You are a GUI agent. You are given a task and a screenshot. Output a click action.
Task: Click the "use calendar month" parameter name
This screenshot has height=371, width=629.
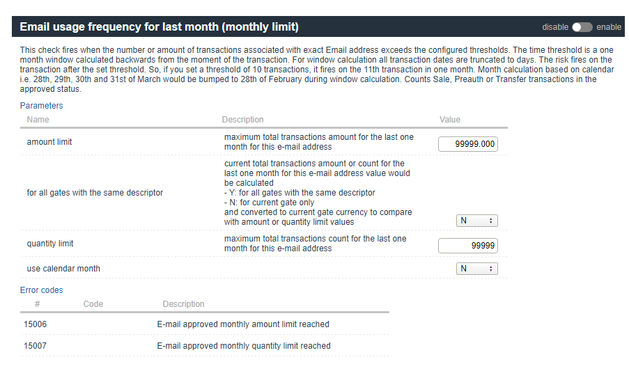pyautogui.click(x=63, y=269)
